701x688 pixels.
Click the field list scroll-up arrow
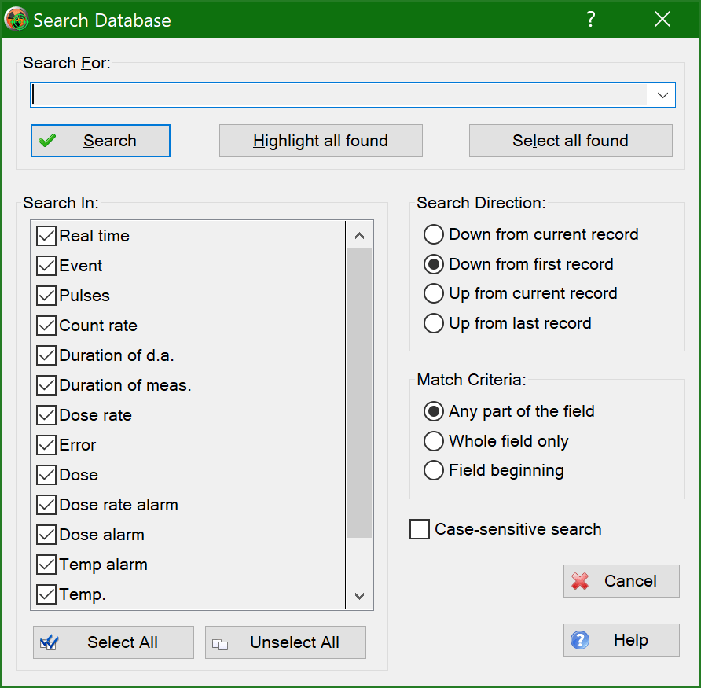tap(359, 235)
